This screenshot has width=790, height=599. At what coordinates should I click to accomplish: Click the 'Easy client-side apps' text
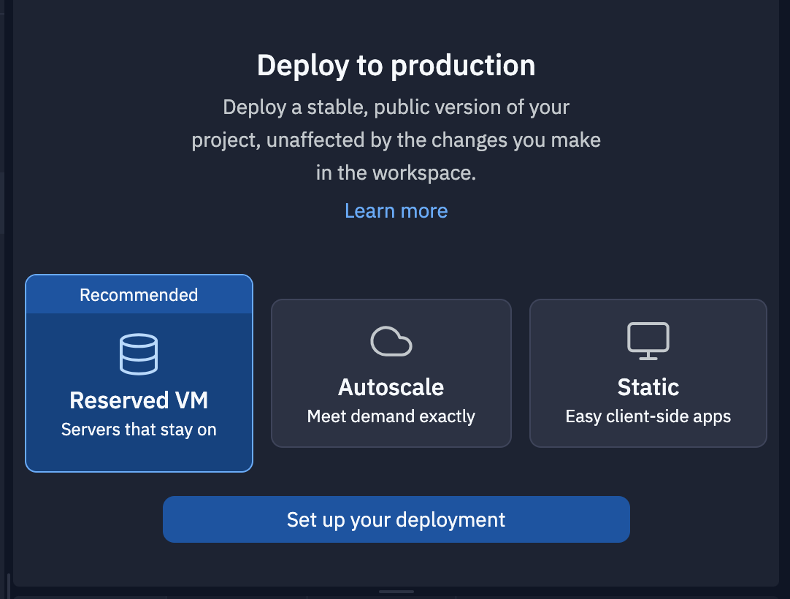(x=648, y=416)
